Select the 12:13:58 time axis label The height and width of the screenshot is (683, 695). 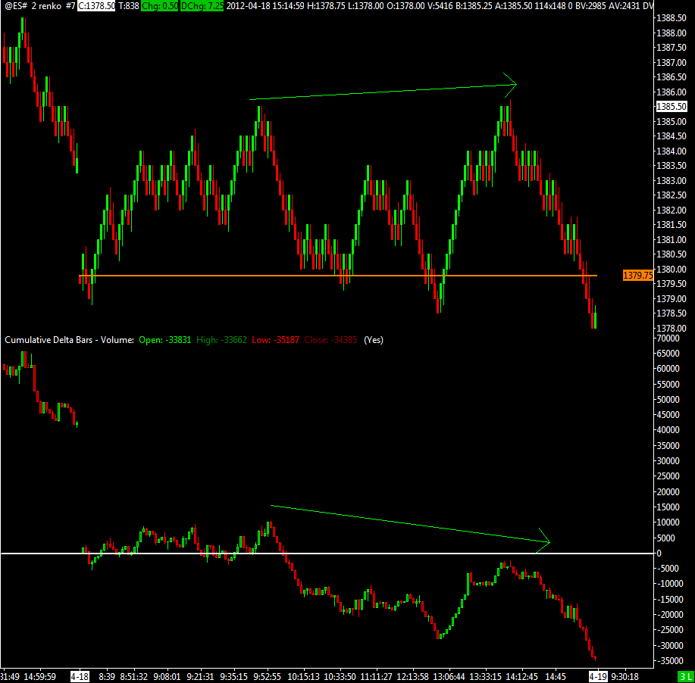click(412, 677)
